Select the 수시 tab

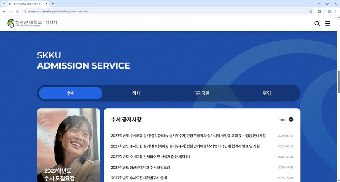point(71,93)
